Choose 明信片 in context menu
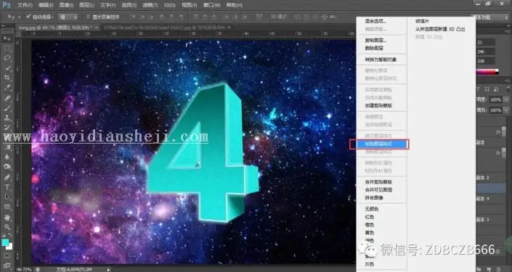Viewport: 512px width, 272px height. point(422,21)
